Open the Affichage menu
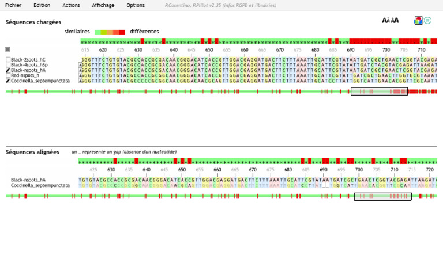Viewport: 443px width, 267px height. click(x=103, y=5)
